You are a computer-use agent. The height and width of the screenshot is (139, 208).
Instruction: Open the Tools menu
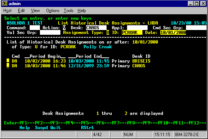pos(68,11)
